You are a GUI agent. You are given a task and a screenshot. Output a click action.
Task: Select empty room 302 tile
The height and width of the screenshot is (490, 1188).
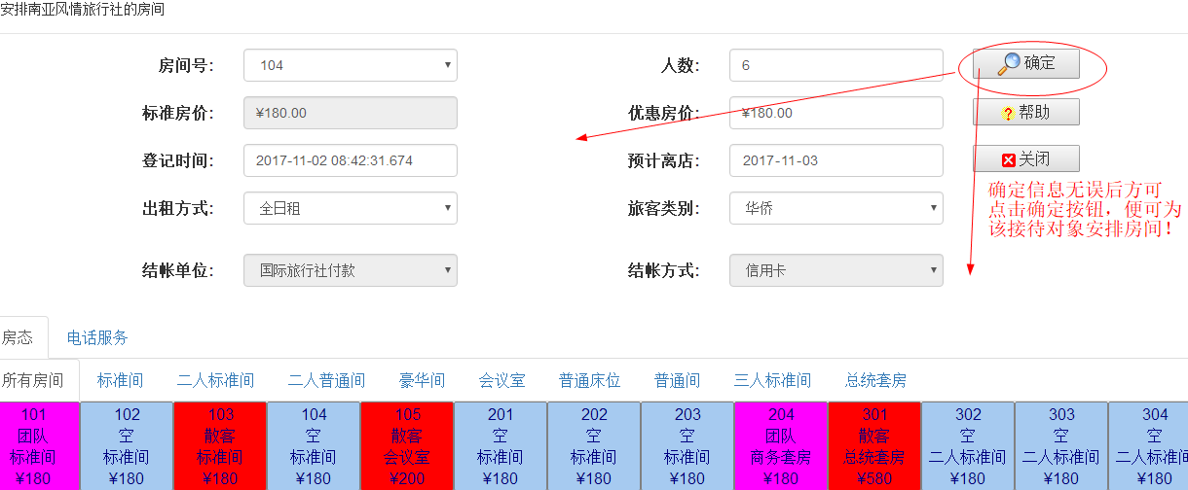point(969,446)
